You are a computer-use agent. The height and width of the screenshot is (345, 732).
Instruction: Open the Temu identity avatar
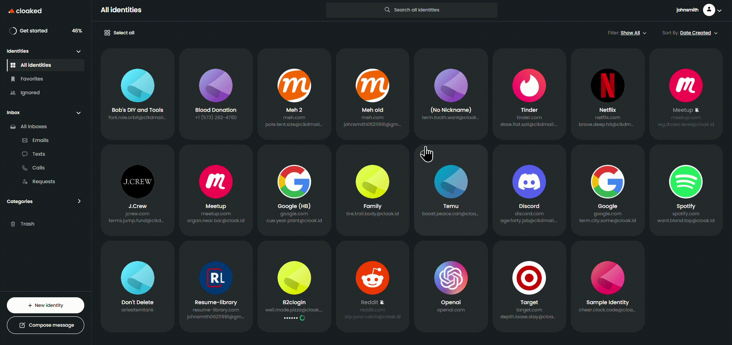451,182
